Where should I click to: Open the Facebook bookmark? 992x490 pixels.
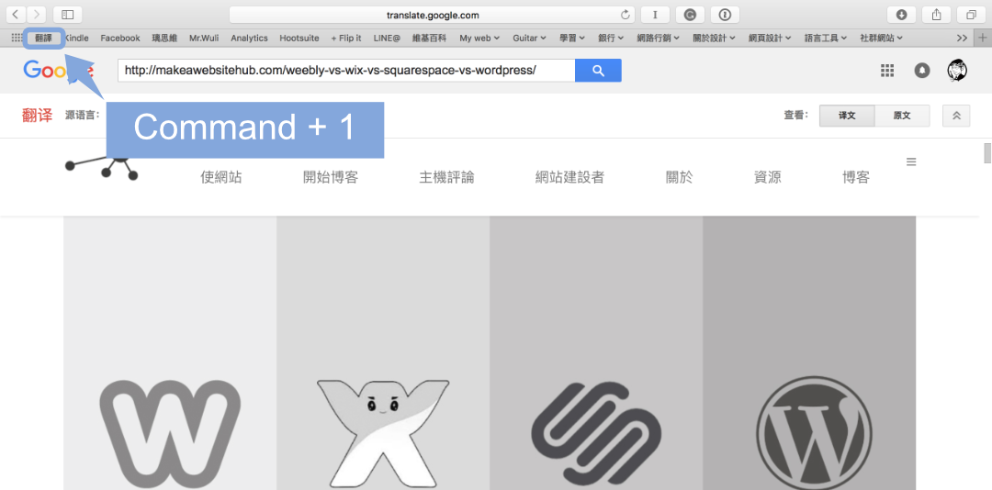(x=120, y=38)
